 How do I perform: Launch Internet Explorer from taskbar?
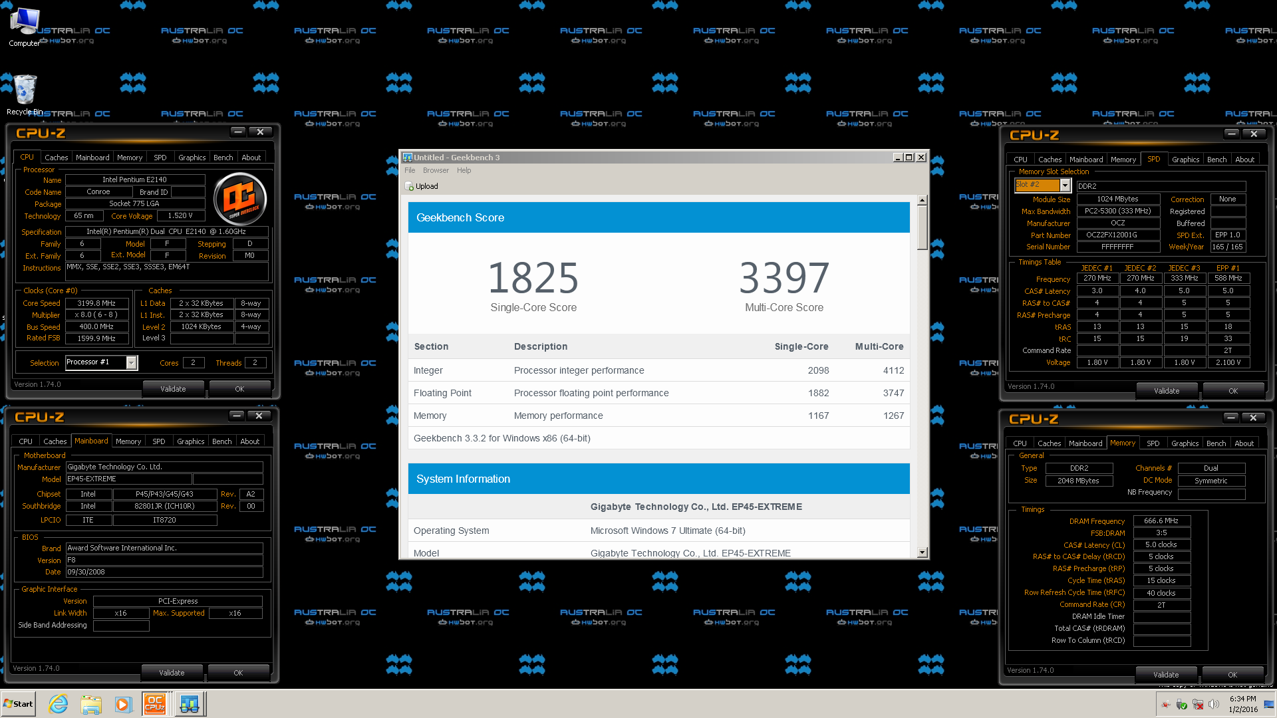[x=59, y=704]
